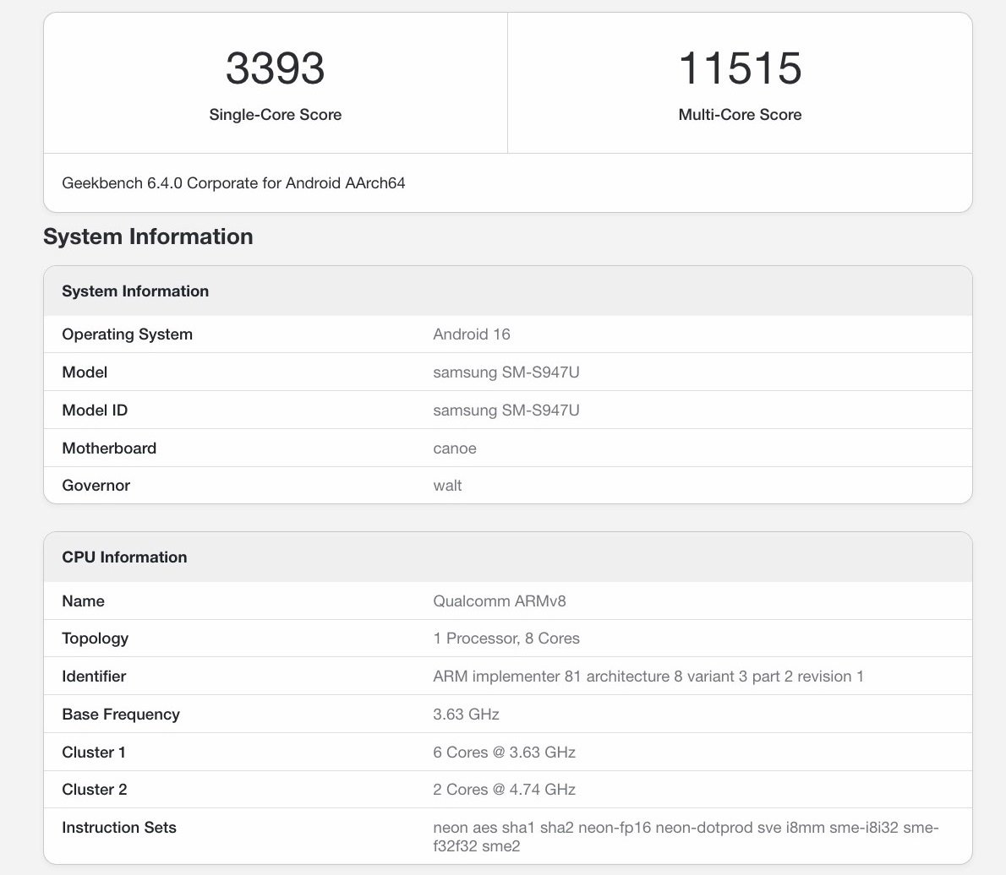Select the samsung SM-S947U value in Model row
This screenshot has width=1006, height=875.
pyautogui.click(x=506, y=372)
